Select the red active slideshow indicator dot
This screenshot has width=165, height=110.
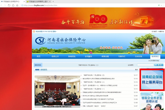click(x=74, y=105)
